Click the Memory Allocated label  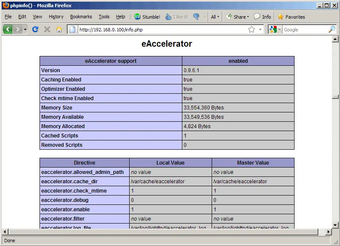coord(63,126)
